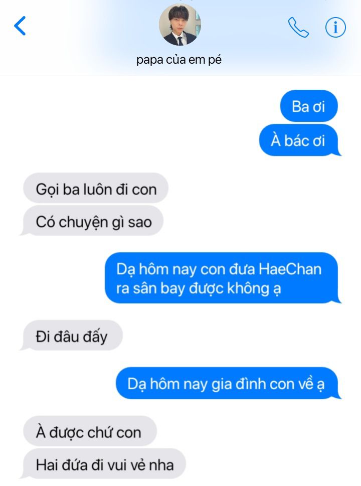Select the 'À bác ơi' message bubble
Image resolution: width=361 pixels, height=486 pixels.
(x=300, y=140)
